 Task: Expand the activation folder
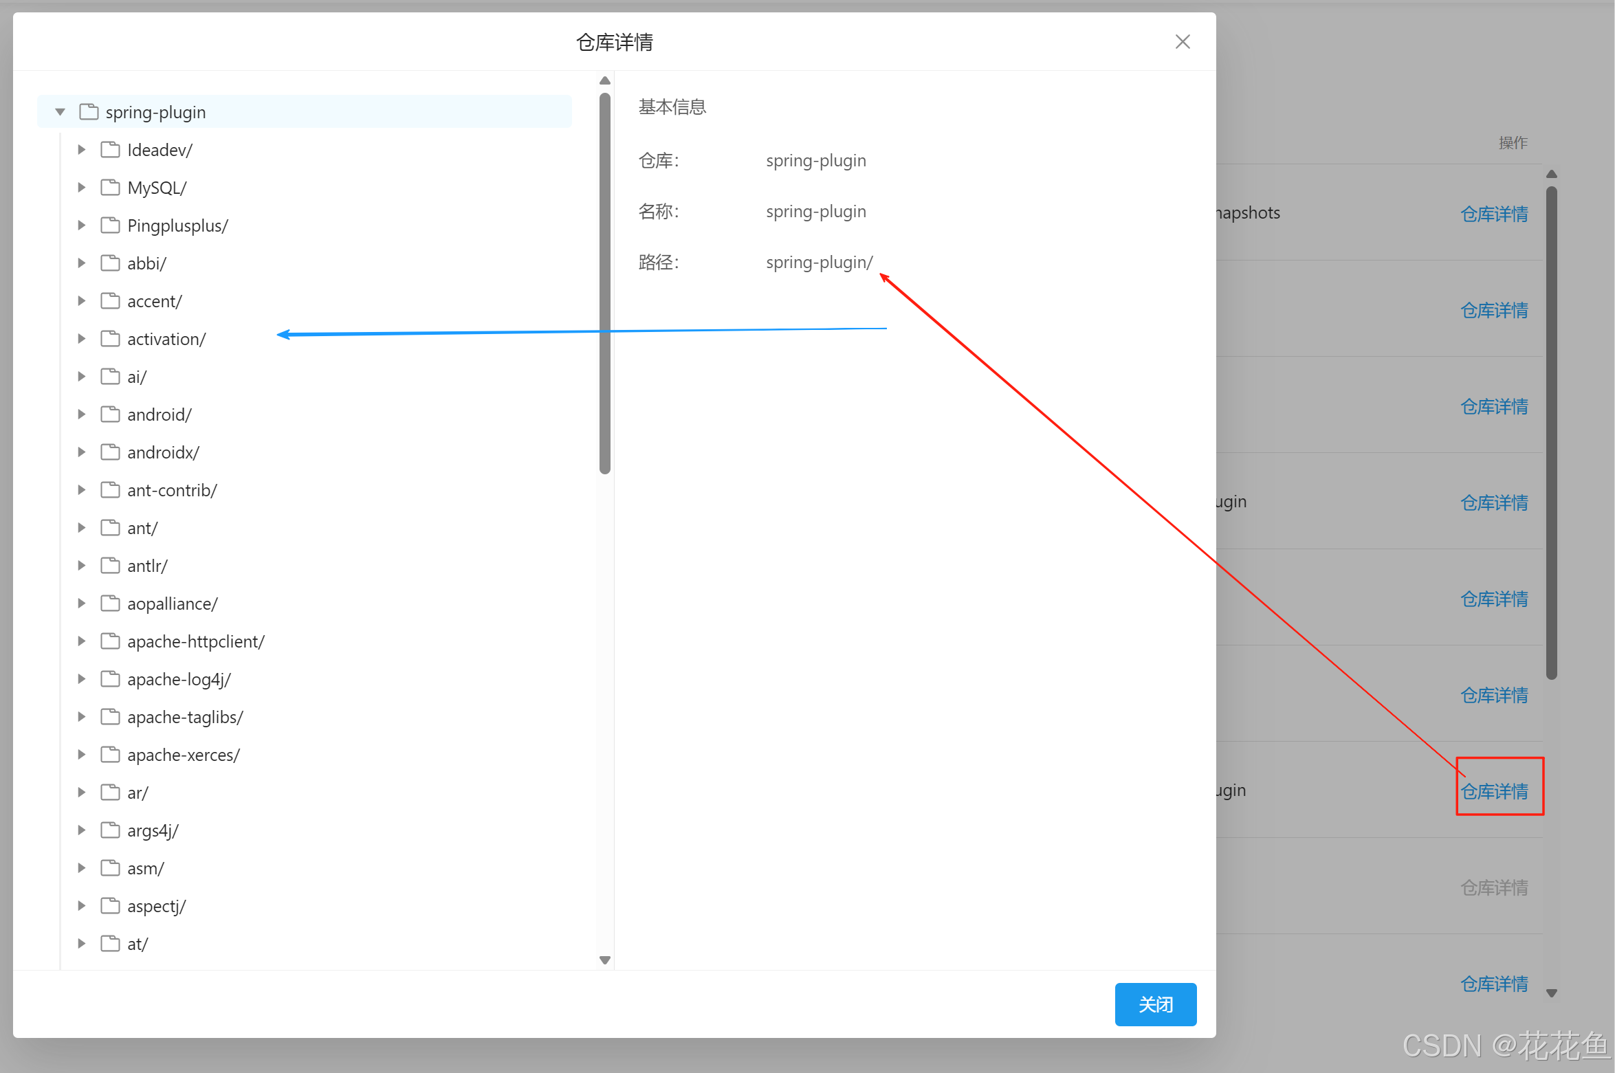82,339
